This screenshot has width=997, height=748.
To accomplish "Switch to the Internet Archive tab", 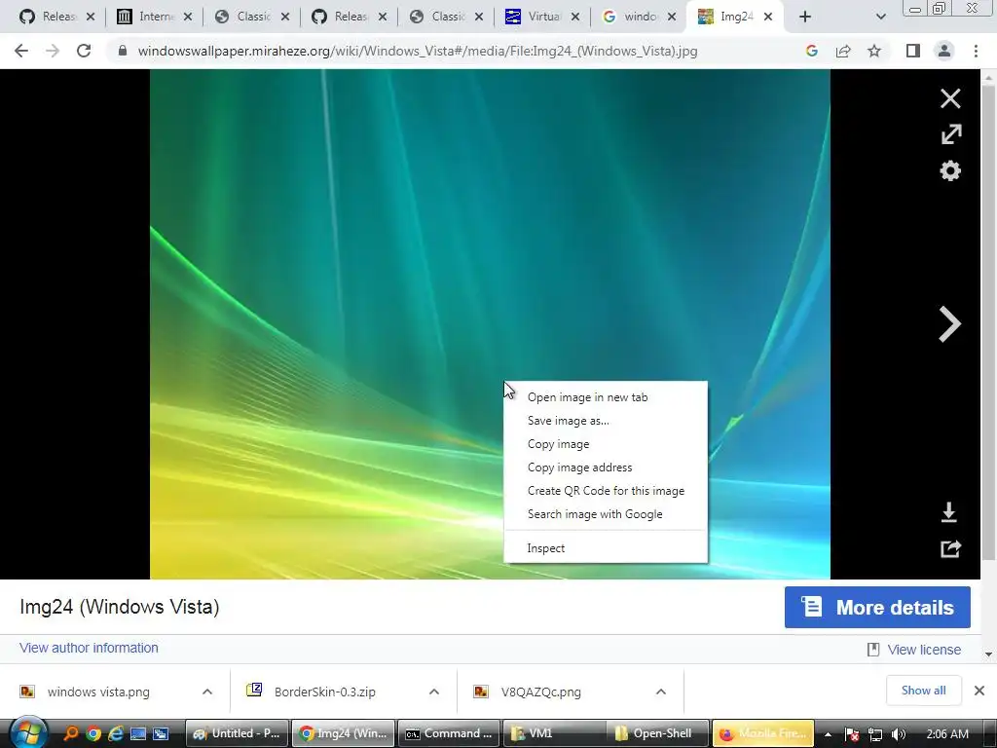I will (155, 18).
